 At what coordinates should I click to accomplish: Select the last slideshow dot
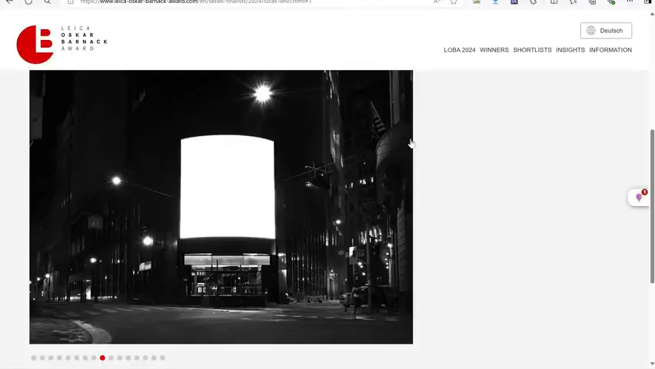tap(162, 357)
